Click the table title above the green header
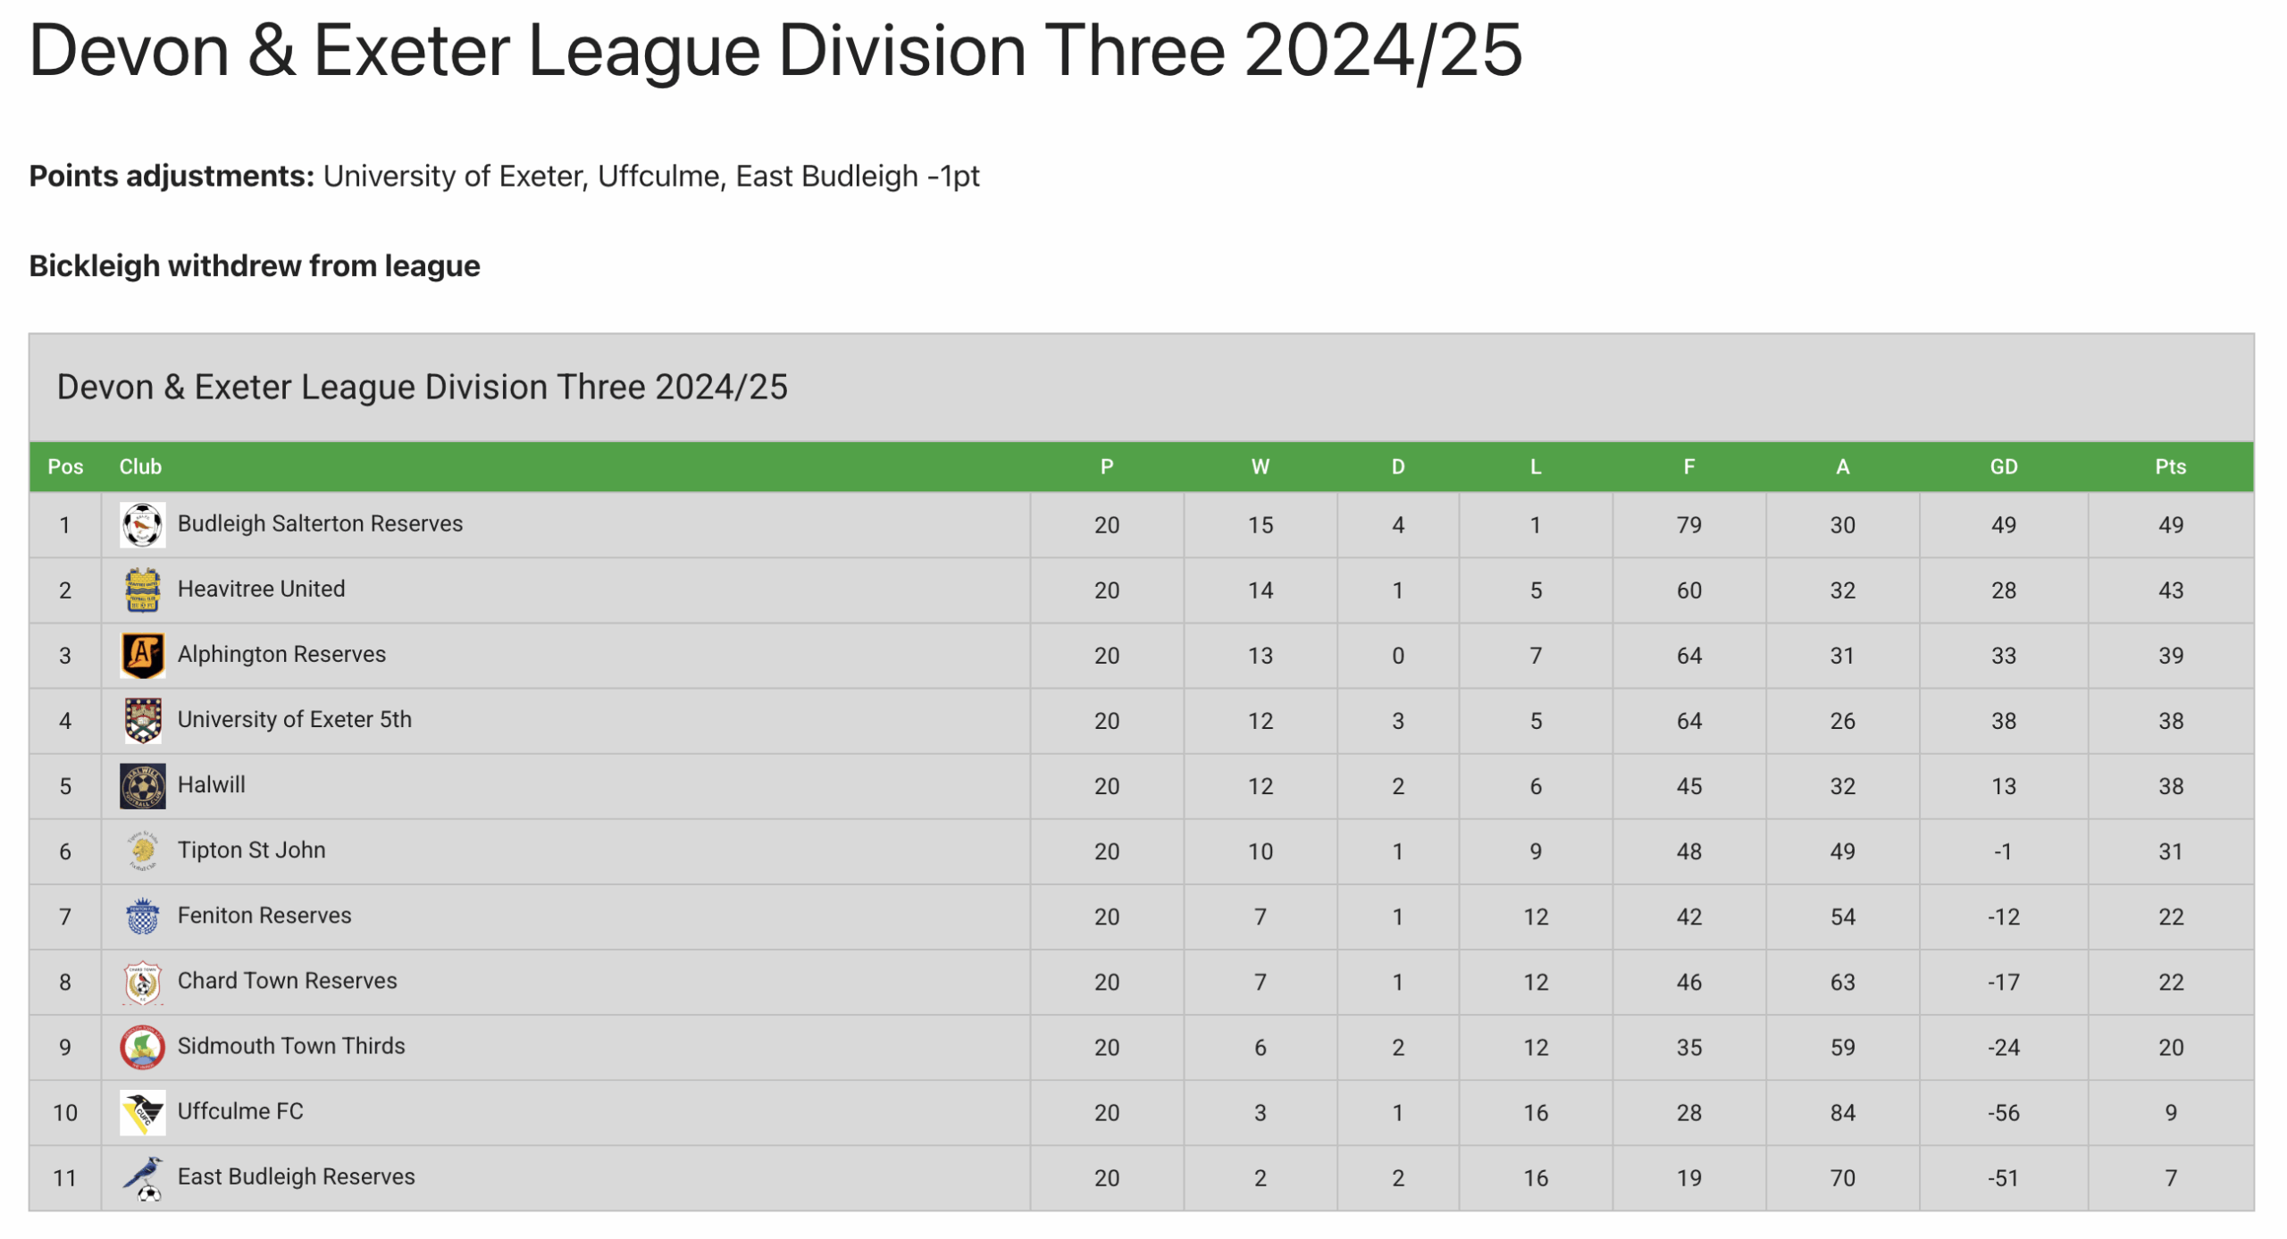Viewport: 2287px width, 1239px height. tap(422, 387)
